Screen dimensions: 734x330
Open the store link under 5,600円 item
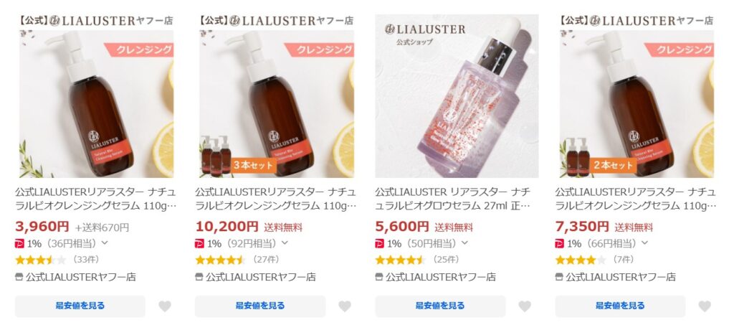click(441, 277)
